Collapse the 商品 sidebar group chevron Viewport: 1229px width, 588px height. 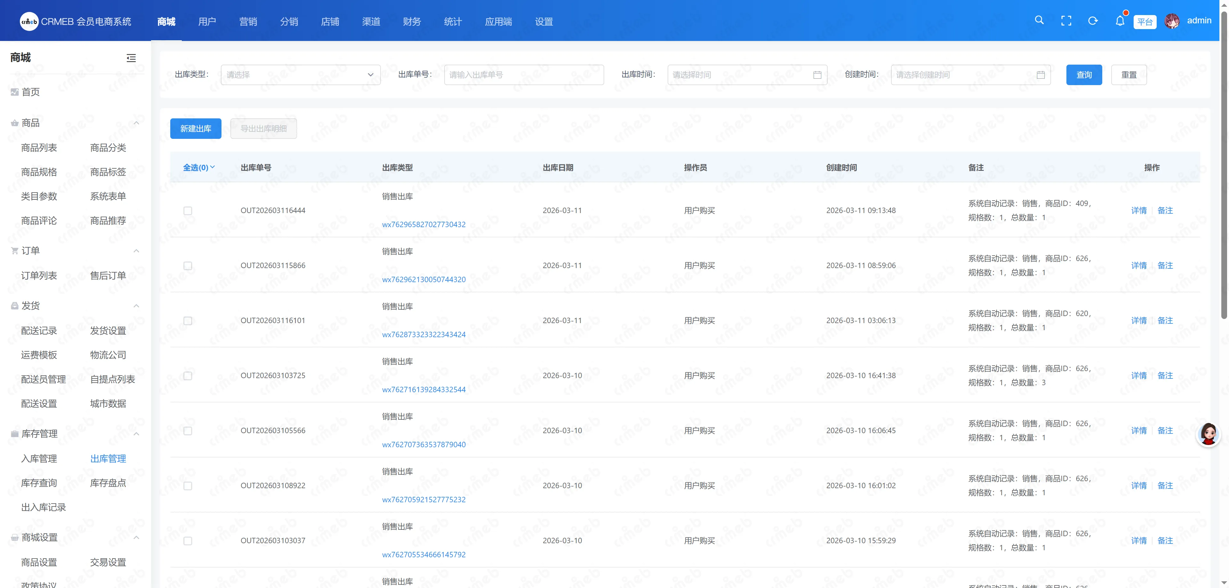[x=136, y=123]
